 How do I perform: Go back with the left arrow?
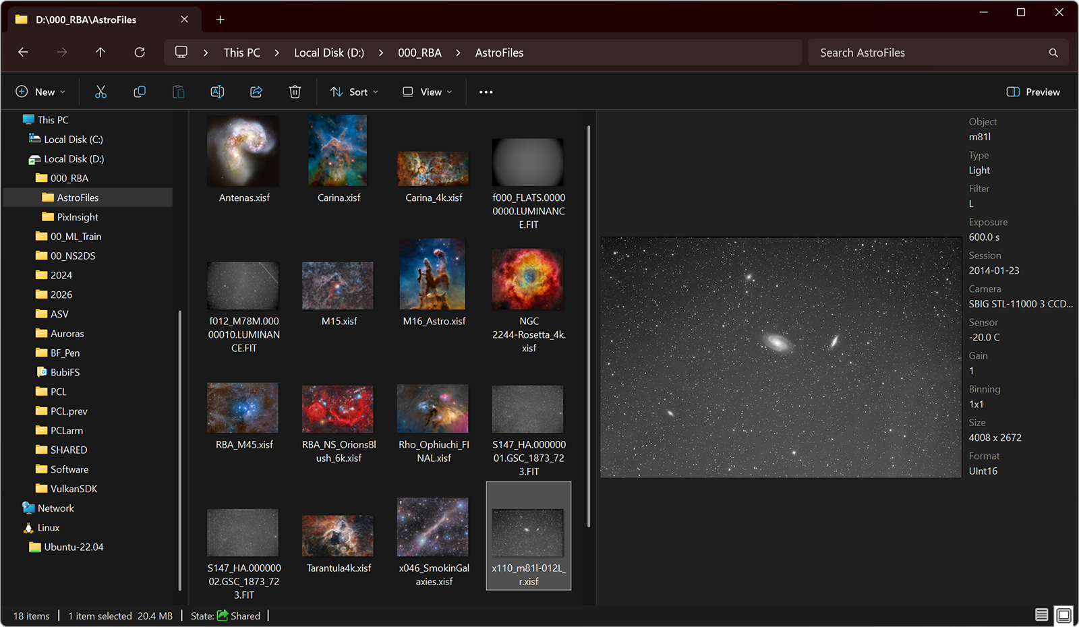pos(23,52)
